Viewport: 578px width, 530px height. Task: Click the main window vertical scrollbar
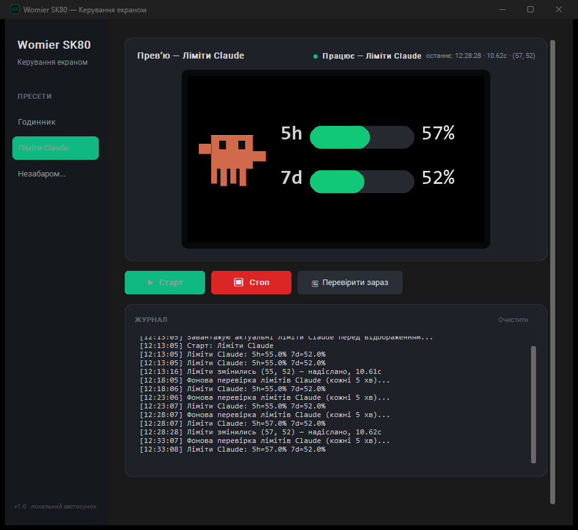[x=553, y=272]
